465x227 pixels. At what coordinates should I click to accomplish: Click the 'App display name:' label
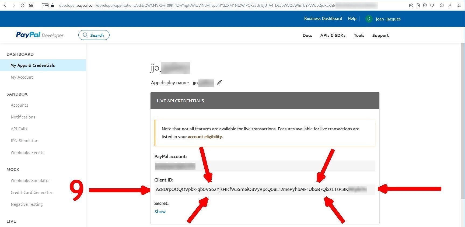click(x=170, y=83)
